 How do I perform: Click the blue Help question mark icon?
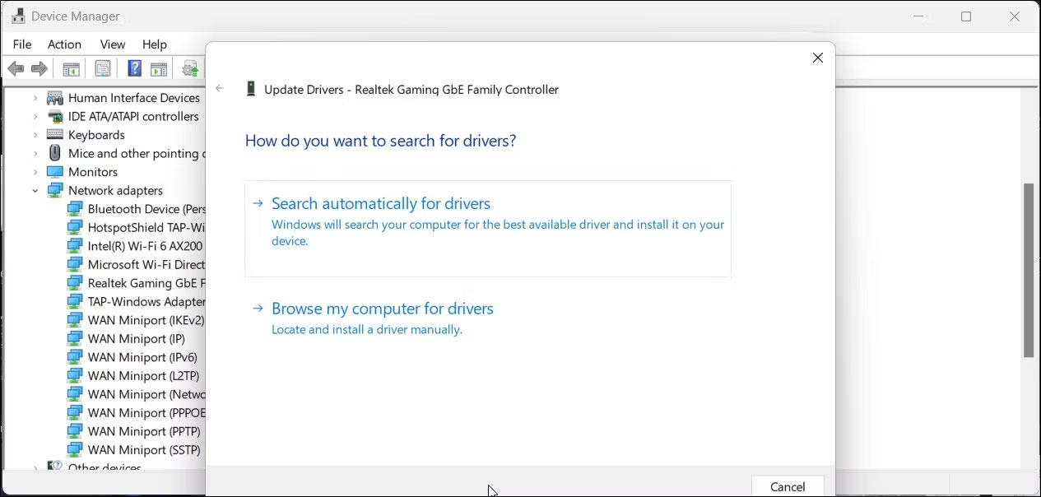(x=134, y=68)
